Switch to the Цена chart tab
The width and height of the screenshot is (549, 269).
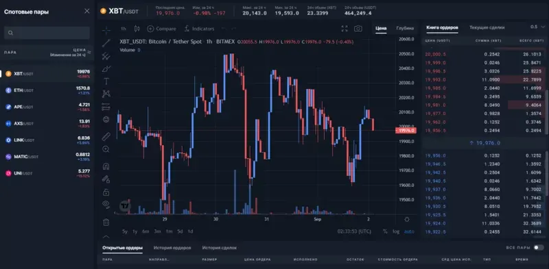[x=381, y=28]
